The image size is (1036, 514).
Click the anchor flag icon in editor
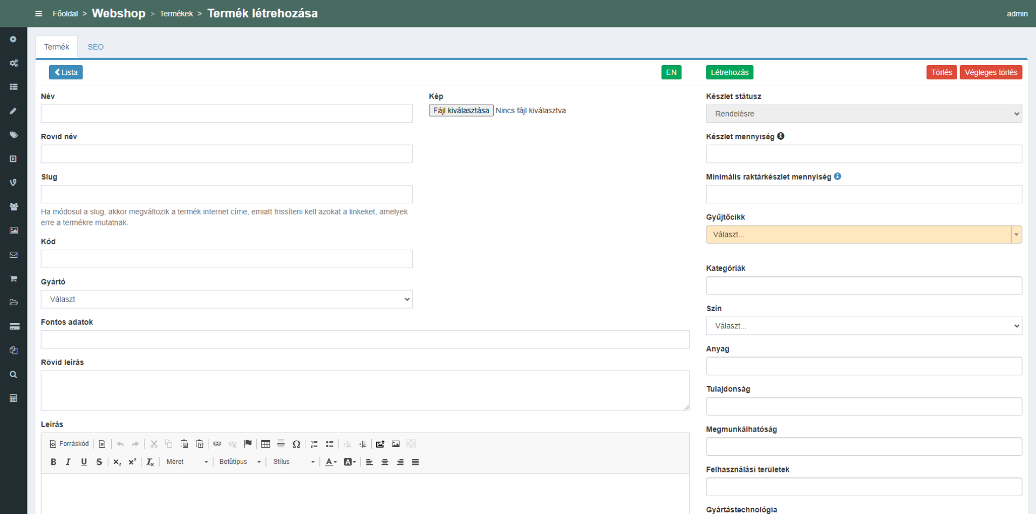[248, 444]
